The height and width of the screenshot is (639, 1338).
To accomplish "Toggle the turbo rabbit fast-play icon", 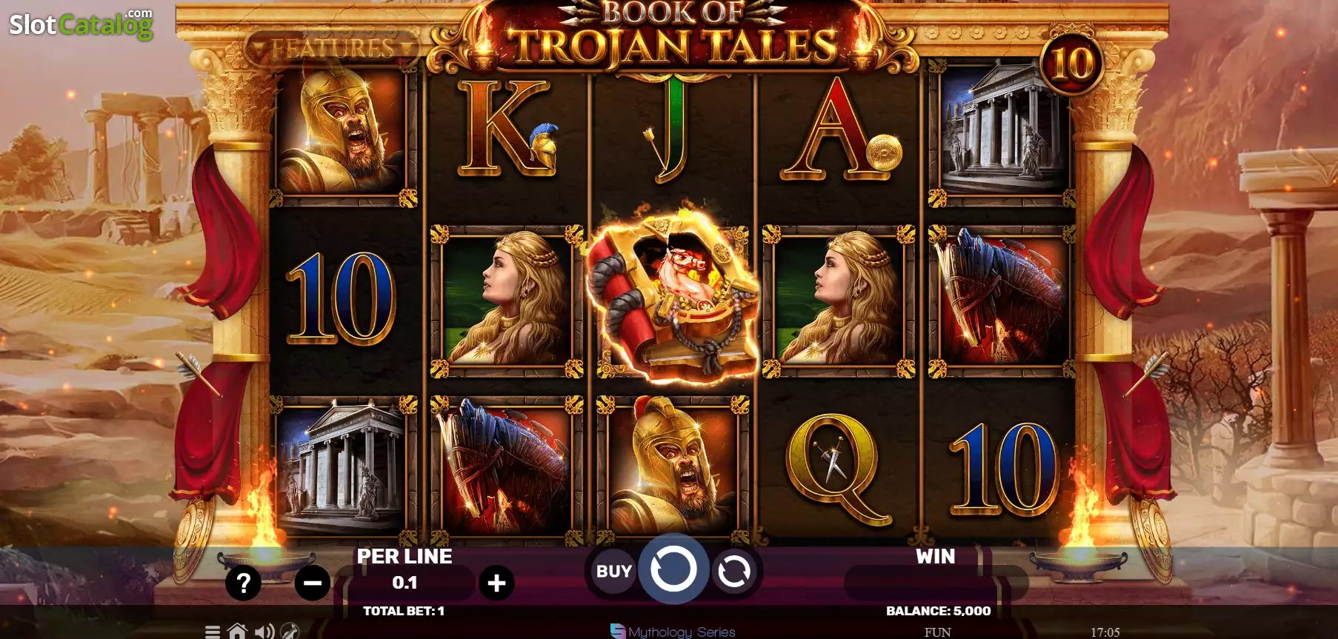I will click(290, 632).
